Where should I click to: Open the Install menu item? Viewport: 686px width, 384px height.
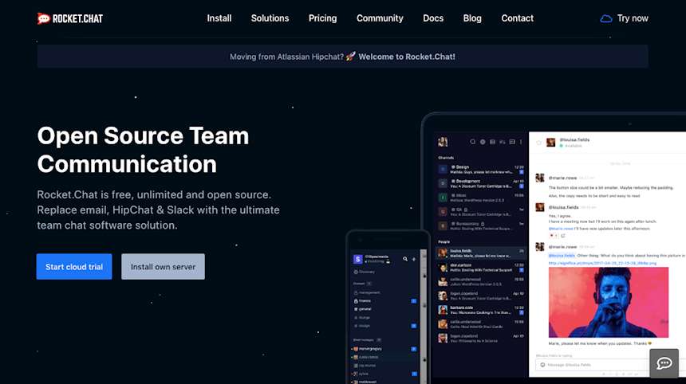coord(219,18)
